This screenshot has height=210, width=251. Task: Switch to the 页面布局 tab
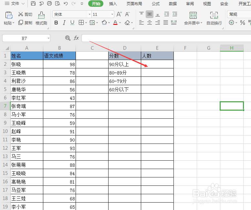[x=134, y=4]
